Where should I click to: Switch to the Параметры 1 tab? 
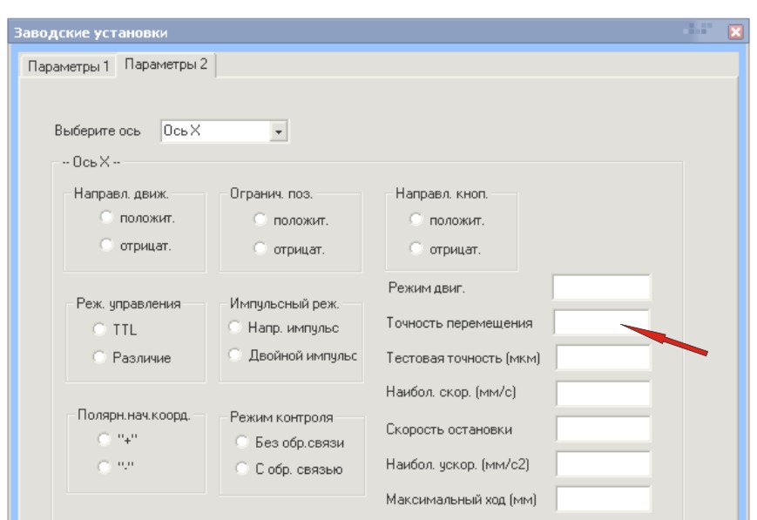click(x=68, y=66)
